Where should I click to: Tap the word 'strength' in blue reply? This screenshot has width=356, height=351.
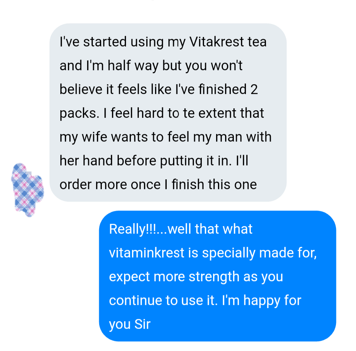click(x=214, y=277)
